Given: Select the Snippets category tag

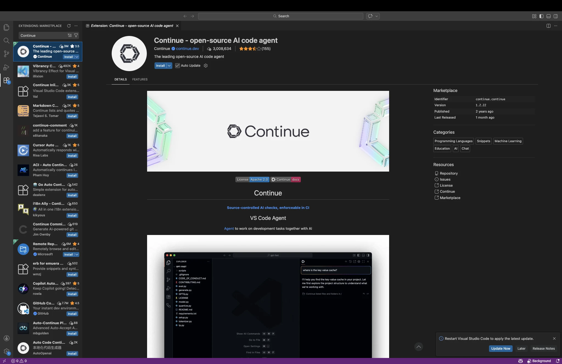Looking at the screenshot, I should [x=484, y=141].
